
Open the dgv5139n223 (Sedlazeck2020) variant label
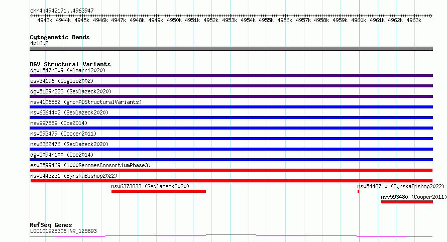tap(71, 91)
